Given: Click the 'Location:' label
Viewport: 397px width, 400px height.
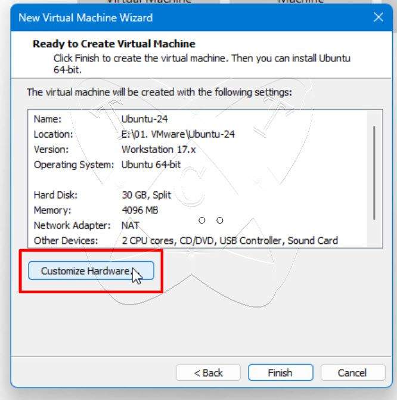Looking at the screenshot, I should (x=53, y=134).
